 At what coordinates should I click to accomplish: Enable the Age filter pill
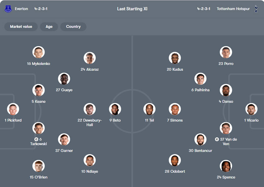[49, 27]
